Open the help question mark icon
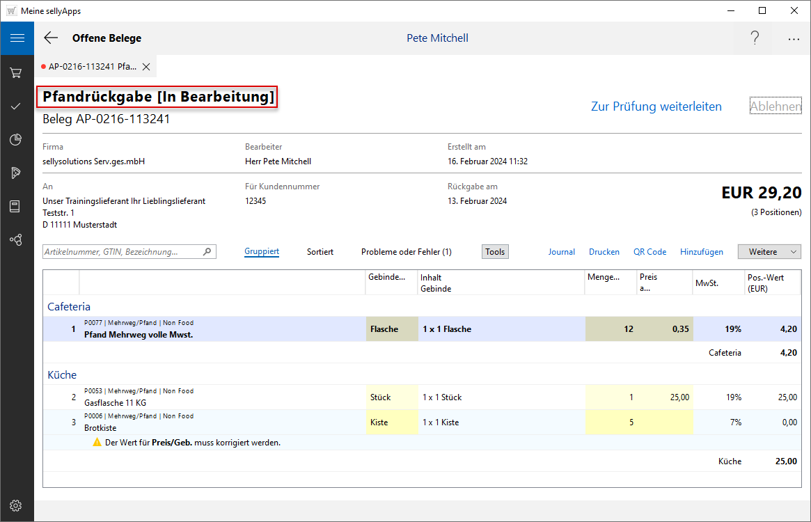811x522 pixels. pyautogui.click(x=755, y=38)
